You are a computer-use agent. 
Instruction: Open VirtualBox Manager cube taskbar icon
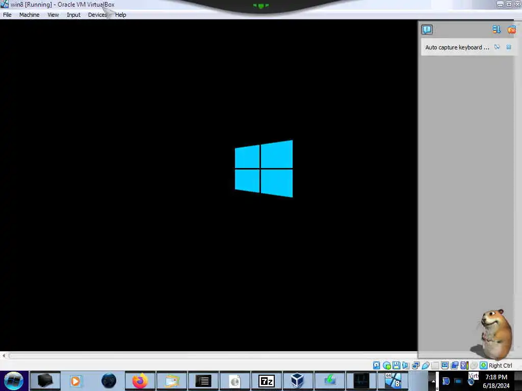point(297,381)
